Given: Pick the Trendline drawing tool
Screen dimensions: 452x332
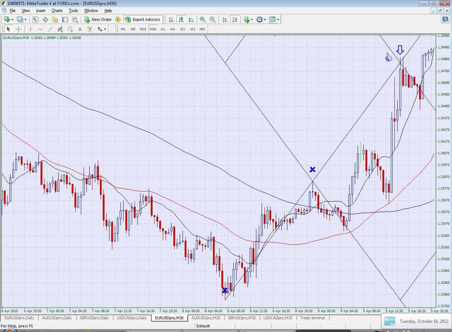Looking at the screenshot, I should pos(51,29).
